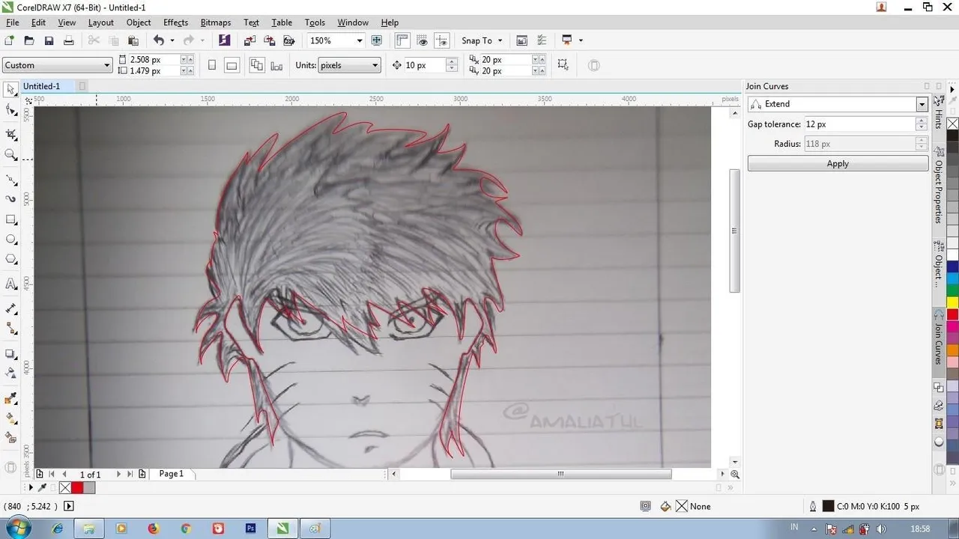The height and width of the screenshot is (539, 959).
Task: Open page size Custom dropdown
Action: 57,65
